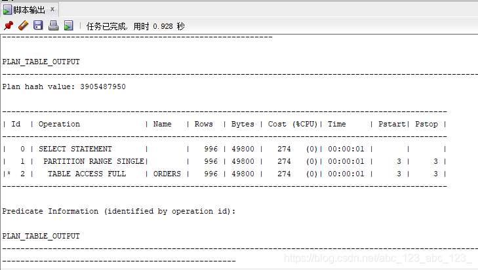Print the script output with printer icon

tap(53, 26)
